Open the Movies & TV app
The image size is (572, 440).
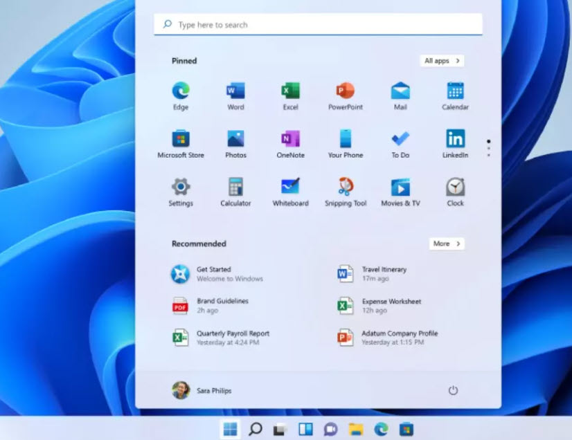[400, 192]
